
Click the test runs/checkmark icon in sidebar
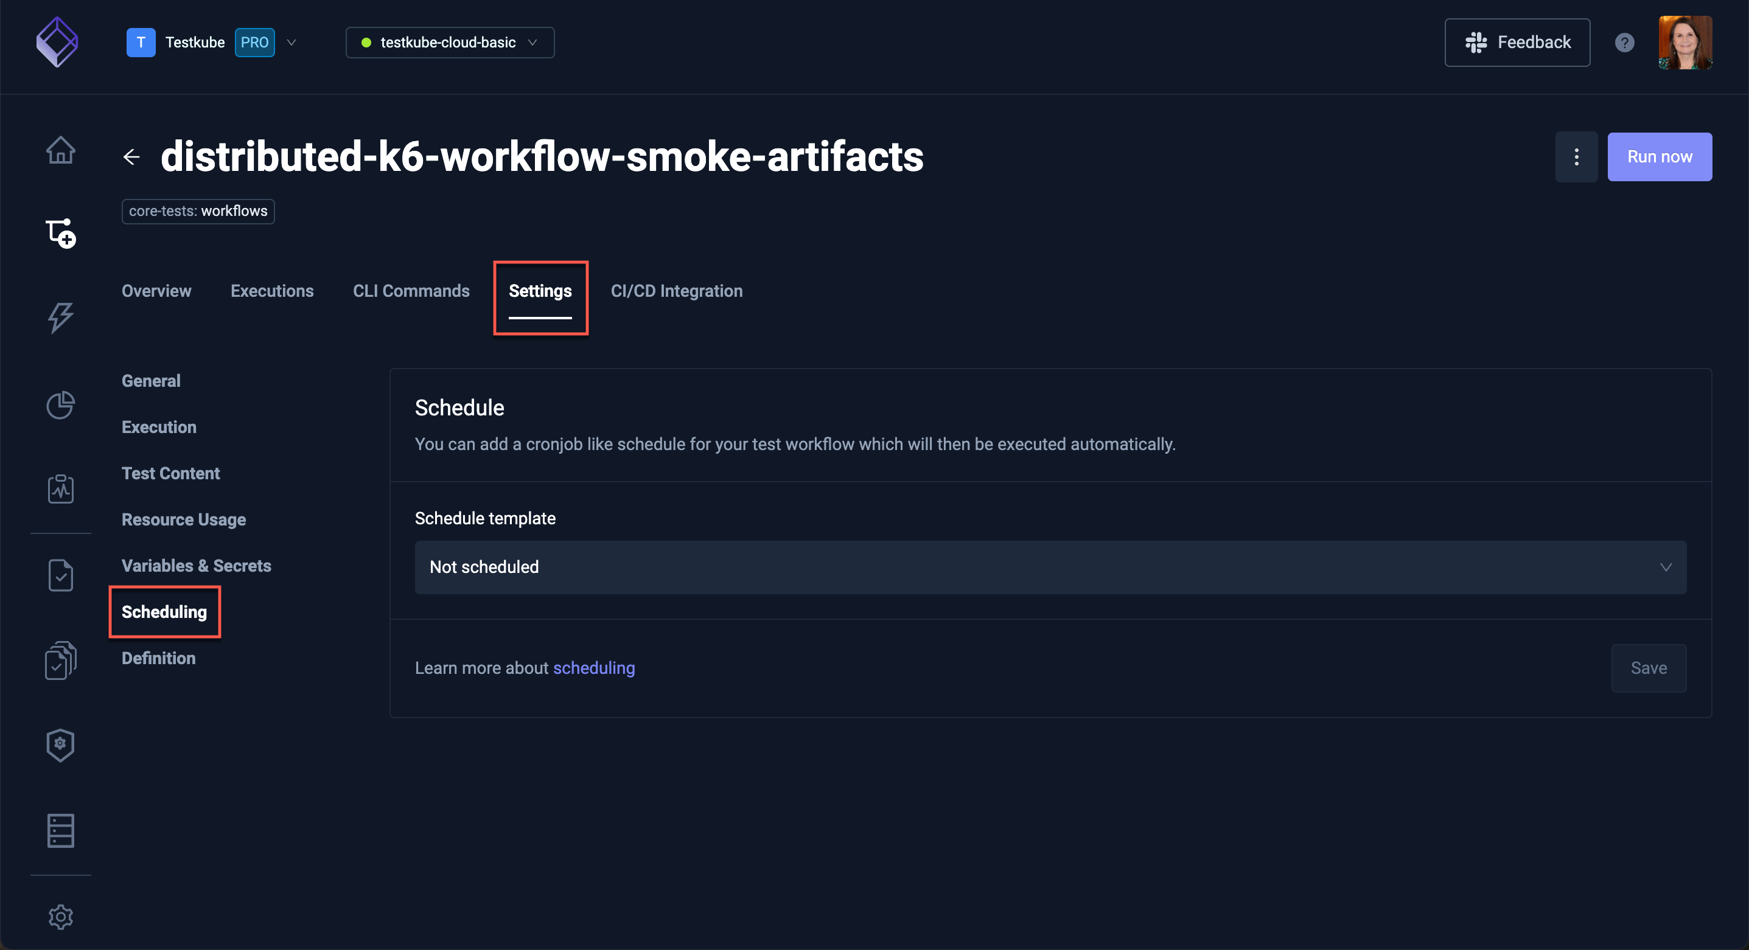[60, 574]
